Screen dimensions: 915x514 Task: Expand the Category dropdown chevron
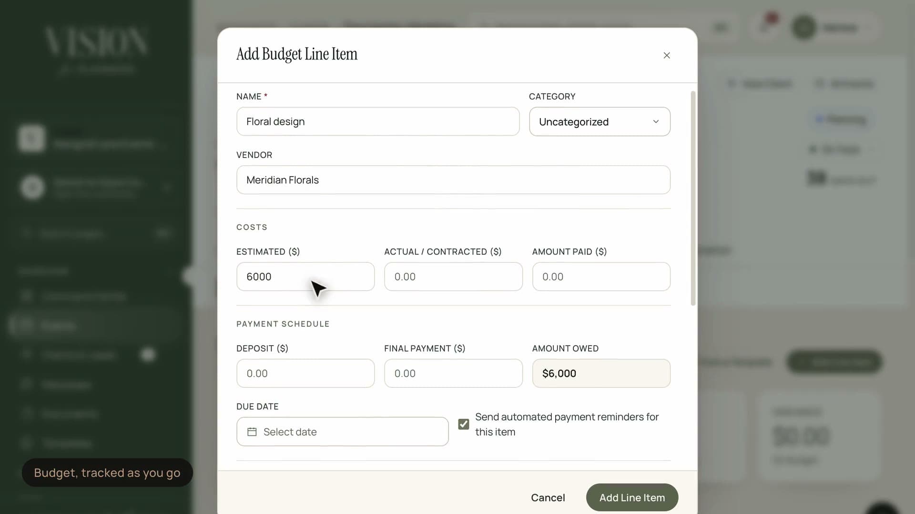click(x=656, y=122)
